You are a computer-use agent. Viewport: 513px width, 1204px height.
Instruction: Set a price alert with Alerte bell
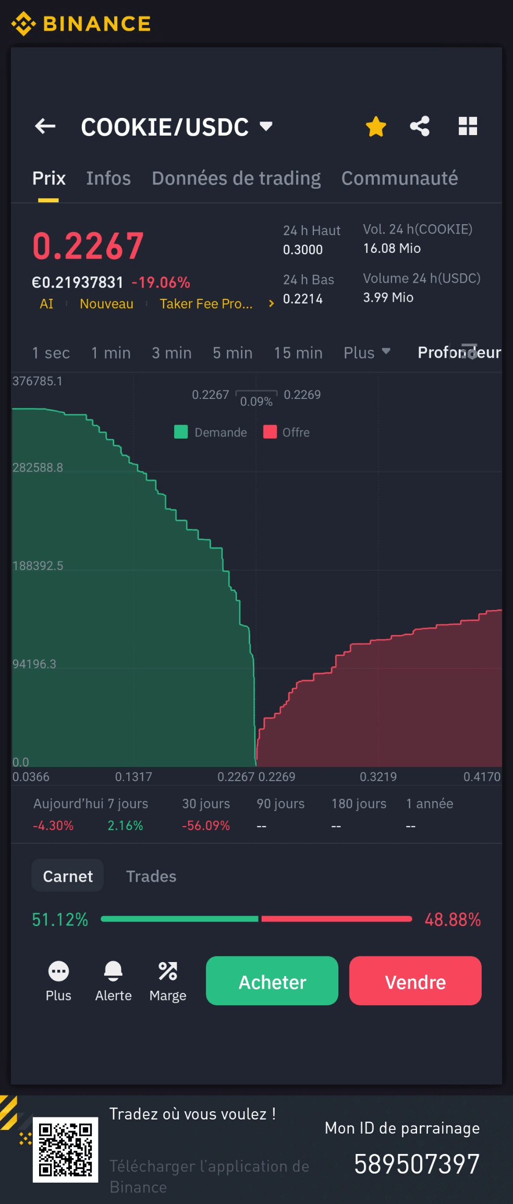(113, 981)
